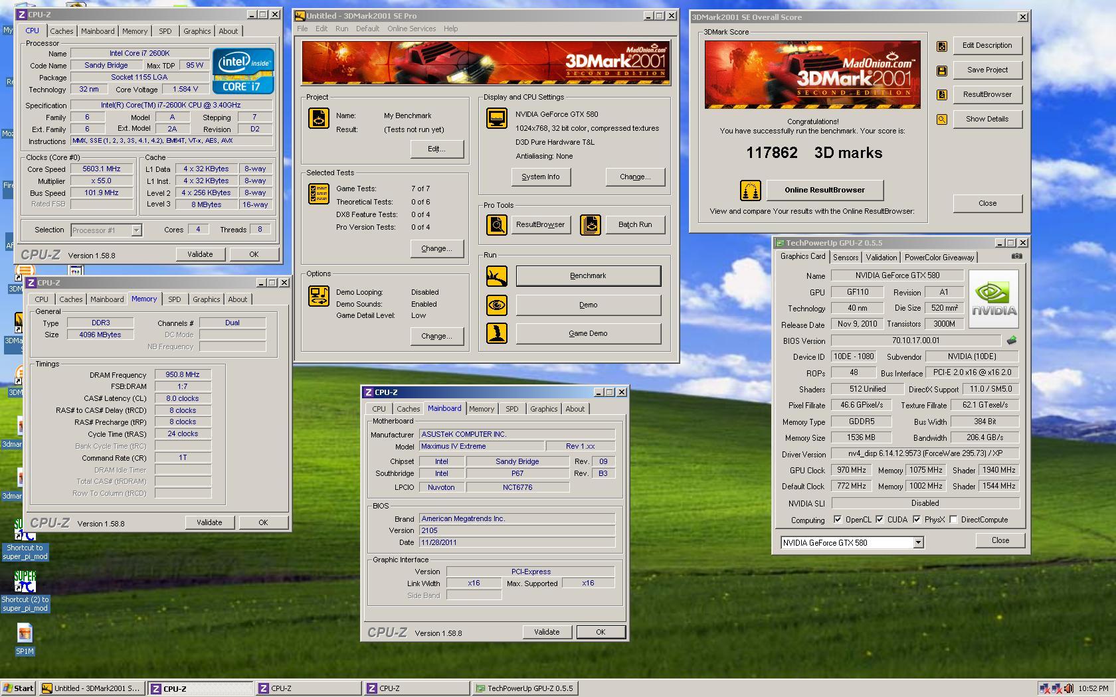Click the Online ResultBrowser icon
Viewport: 1116px width, 697px height.
click(750, 191)
